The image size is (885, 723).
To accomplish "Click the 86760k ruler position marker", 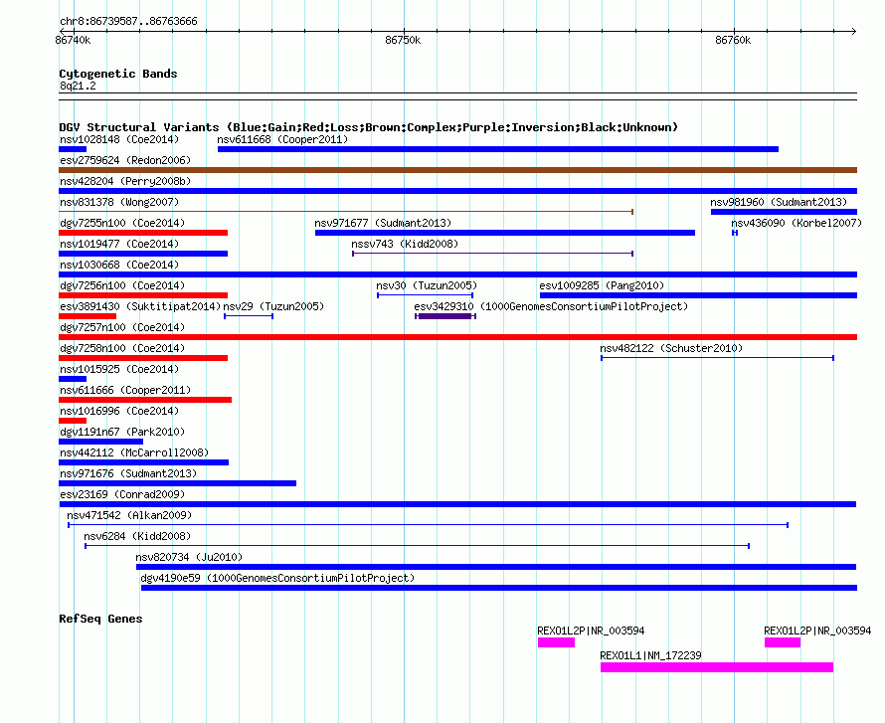I will [733, 40].
